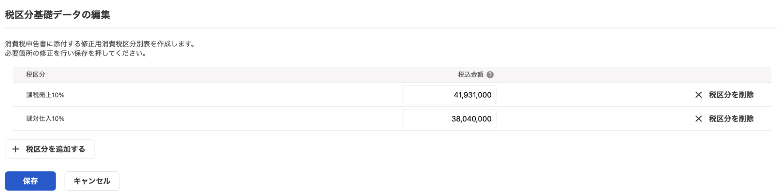Cancel editing via キャンセル button
The width and height of the screenshot is (777, 195).
coord(92,181)
